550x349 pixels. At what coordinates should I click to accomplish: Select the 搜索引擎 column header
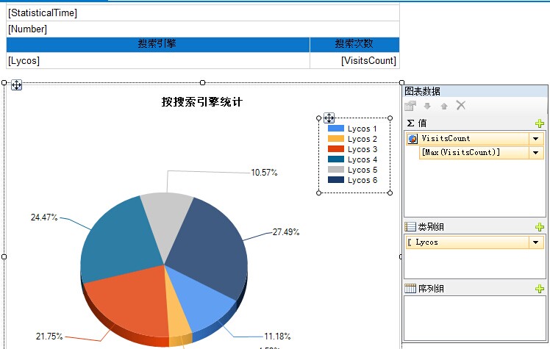point(158,45)
